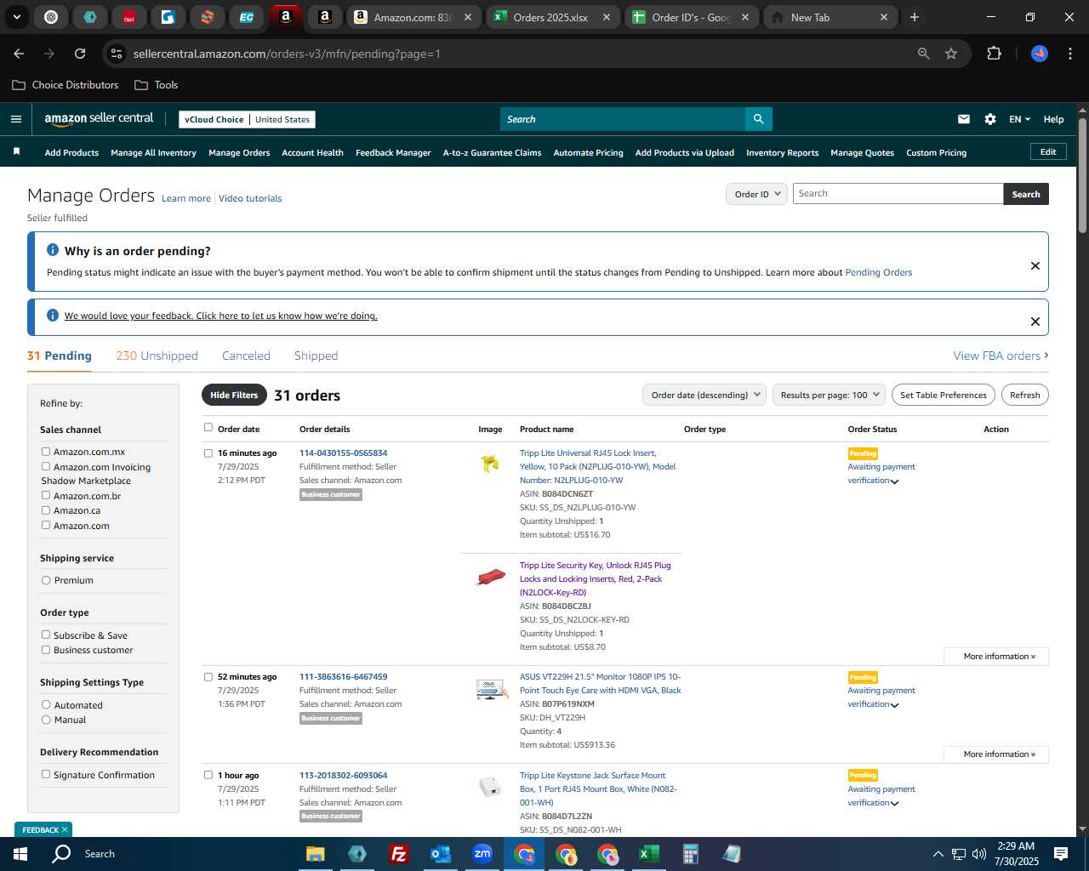Open File Explorer from the taskbar
The width and height of the screenshot is (1089, 871).
coord(316,854)
